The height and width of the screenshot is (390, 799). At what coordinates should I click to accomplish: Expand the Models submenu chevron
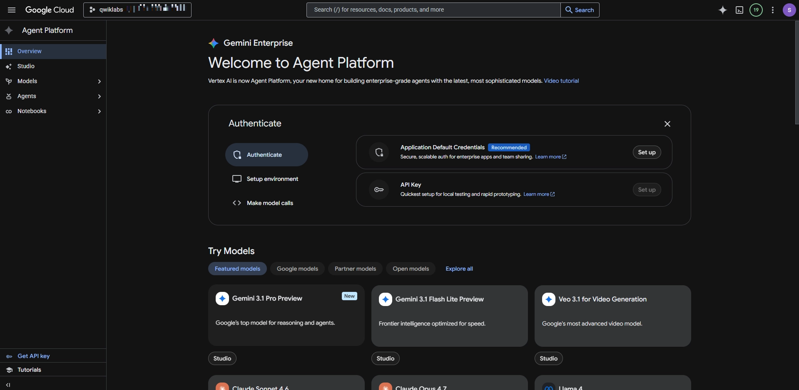coord(99,81)
